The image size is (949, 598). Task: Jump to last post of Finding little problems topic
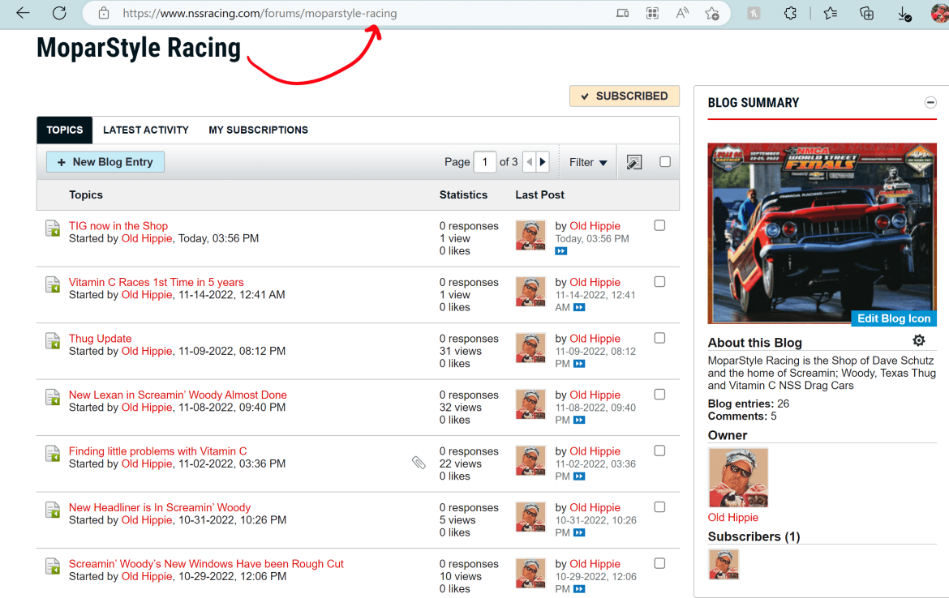coord(579,476)
